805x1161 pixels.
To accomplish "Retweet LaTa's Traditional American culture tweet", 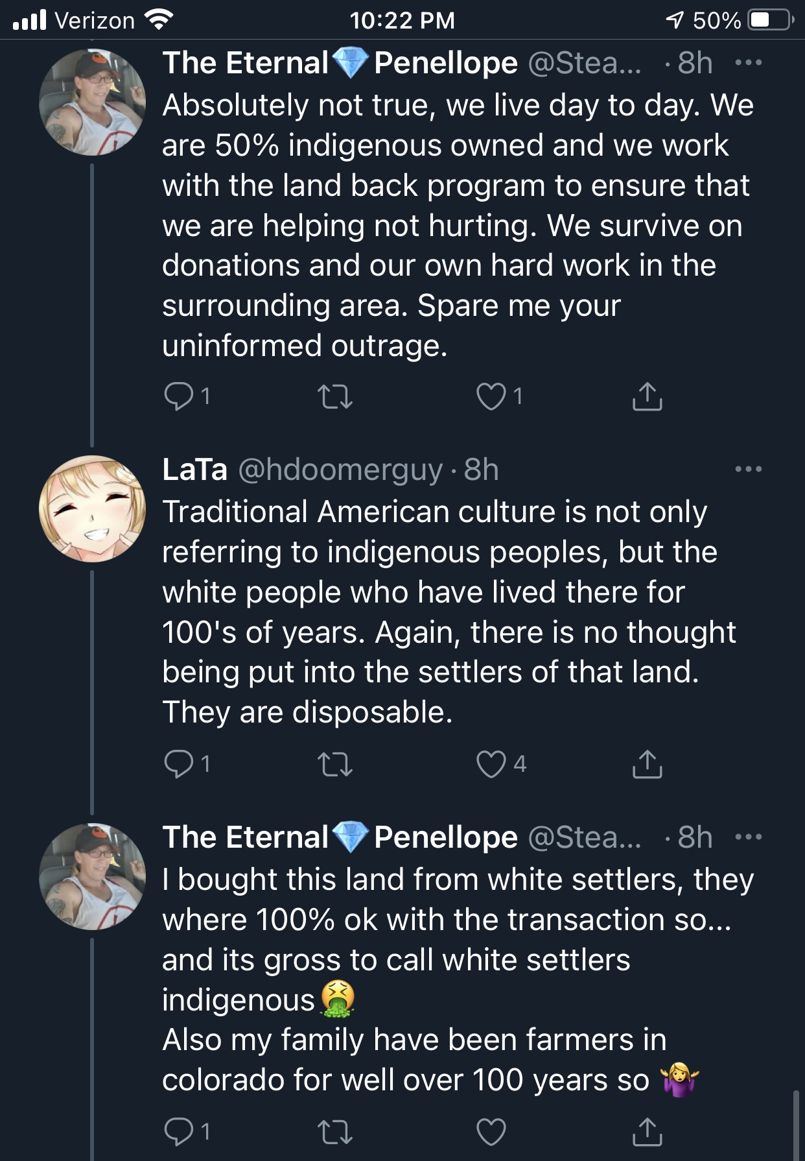I will 335,764.
